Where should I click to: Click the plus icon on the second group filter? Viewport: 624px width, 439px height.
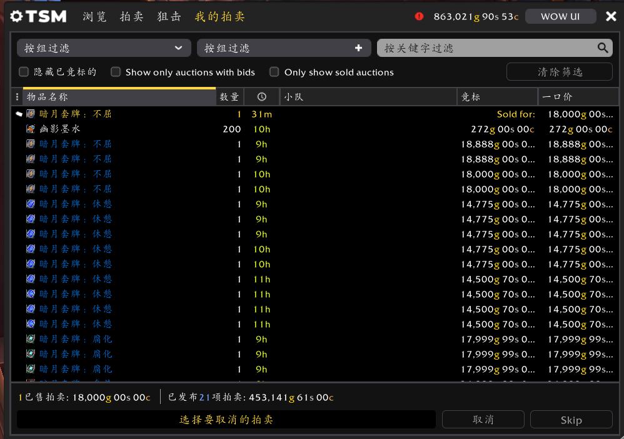coord(359,48)
